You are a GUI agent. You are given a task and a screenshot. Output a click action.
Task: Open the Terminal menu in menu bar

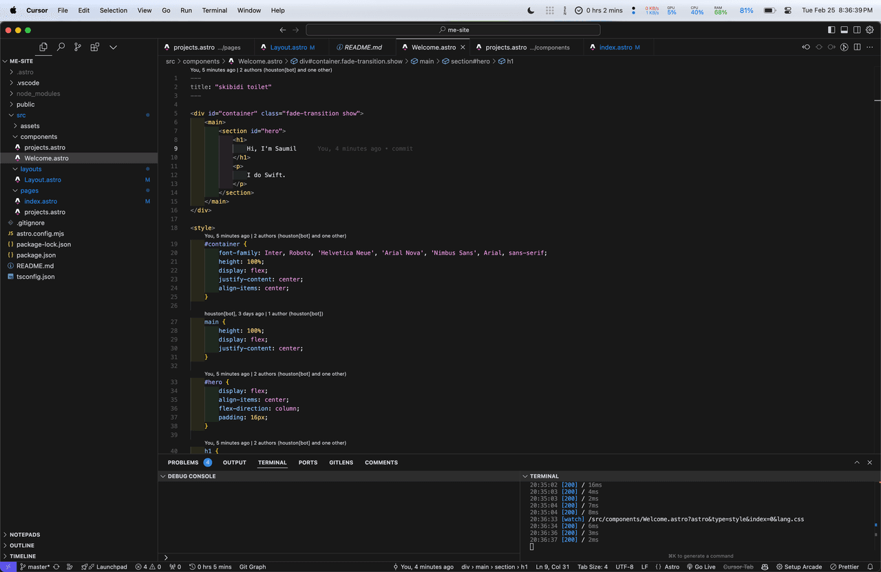pyautogui.click(x=215, y=10)
